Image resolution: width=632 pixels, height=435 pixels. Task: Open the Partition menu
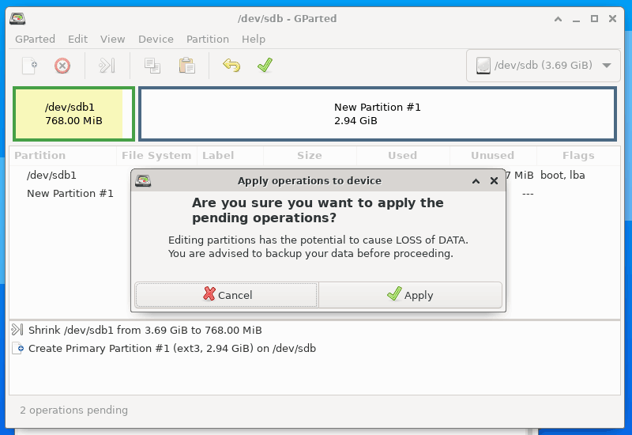click(208, 39)
